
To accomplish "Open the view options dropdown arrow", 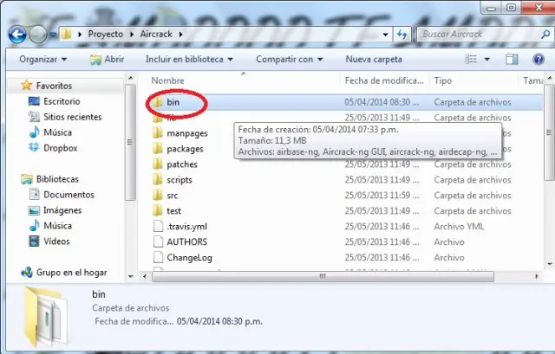I will (x=487, y=59).
